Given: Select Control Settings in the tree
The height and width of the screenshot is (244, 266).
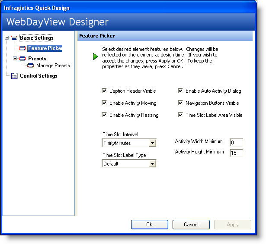Looking at the screenshot, I should [38, 76].
